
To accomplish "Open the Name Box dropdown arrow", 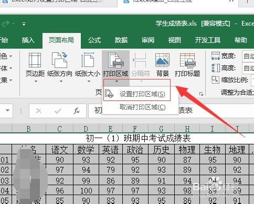I will (x=7, y=110).
